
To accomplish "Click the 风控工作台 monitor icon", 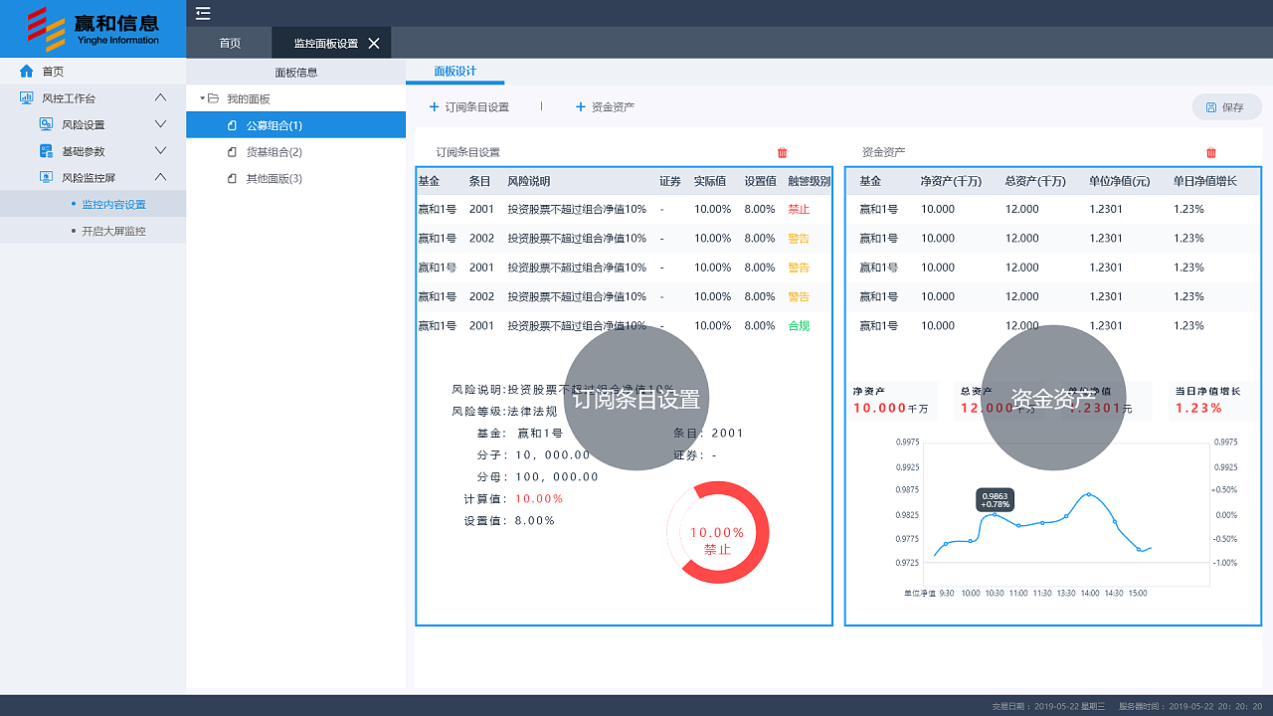I will coord(27,98).
